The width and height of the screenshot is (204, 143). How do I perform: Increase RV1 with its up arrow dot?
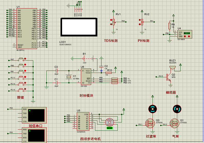[111, 20]
